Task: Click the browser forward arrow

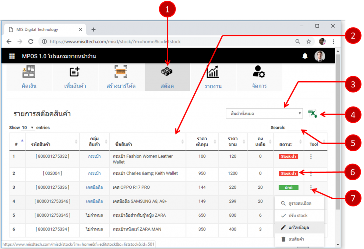Action: (x=20, y=42)
